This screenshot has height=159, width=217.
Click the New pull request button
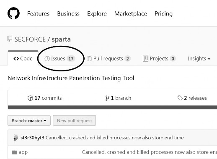74,120
